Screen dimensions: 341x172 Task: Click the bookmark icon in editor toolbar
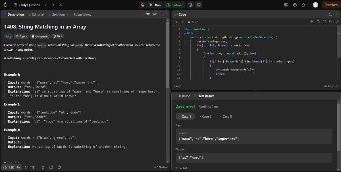point(318,22)
